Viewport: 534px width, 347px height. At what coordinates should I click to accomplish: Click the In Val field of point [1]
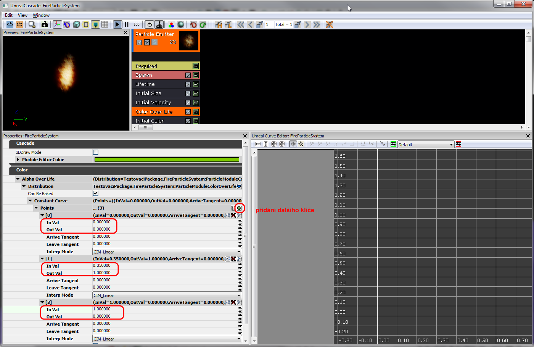pyautogui.click(x=165, y=266)
